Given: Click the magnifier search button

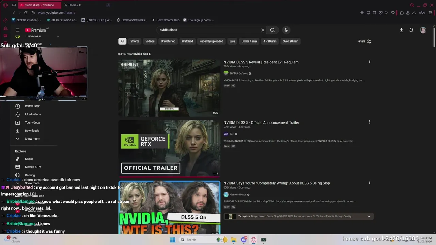Looking at the screenshot, I should 272,30.
